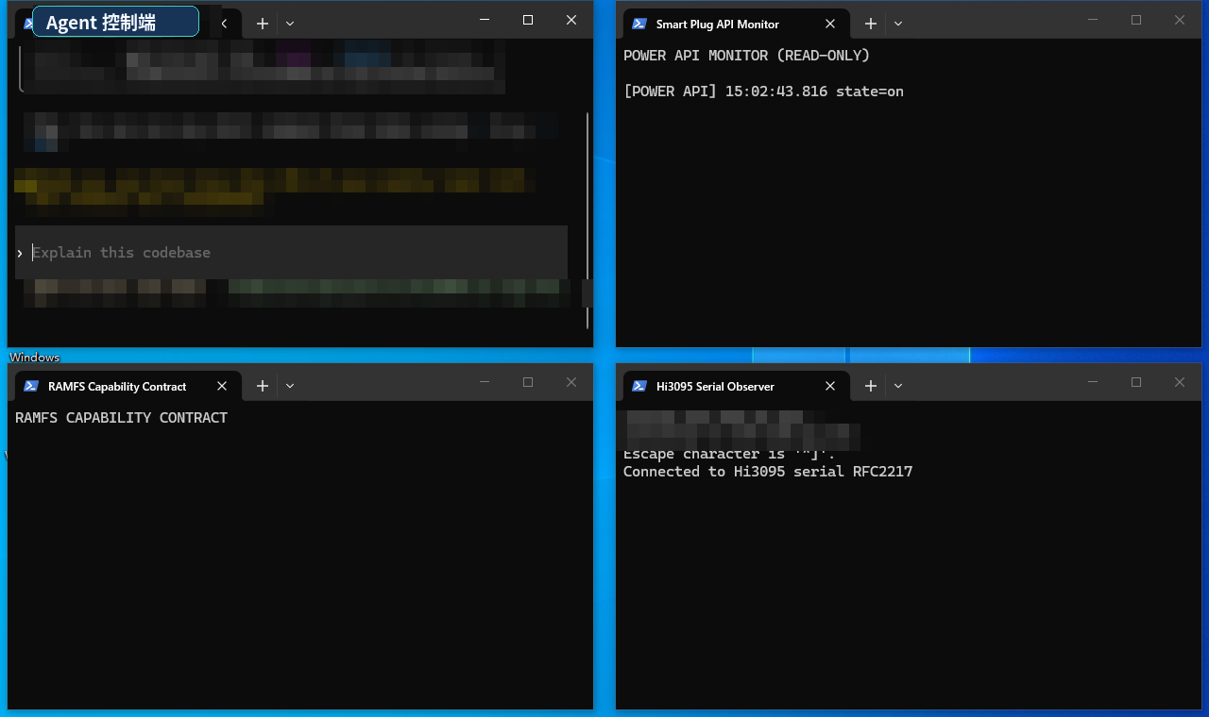
Task: Maximize the Agent terminal window
Action: click(x=528, y=20)
